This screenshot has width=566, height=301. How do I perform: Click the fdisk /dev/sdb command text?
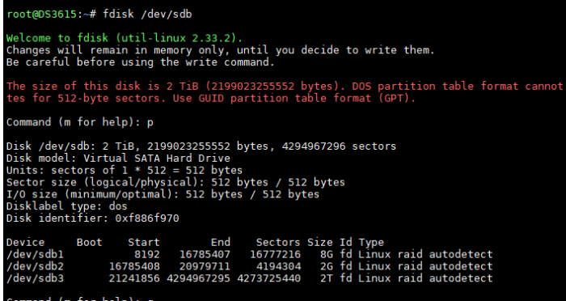147,15
